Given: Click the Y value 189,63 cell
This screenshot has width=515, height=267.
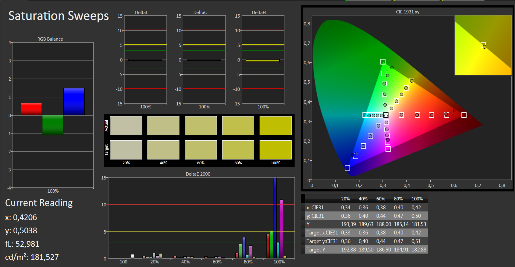Looking at the screenshot, I should tap(366, 224).
